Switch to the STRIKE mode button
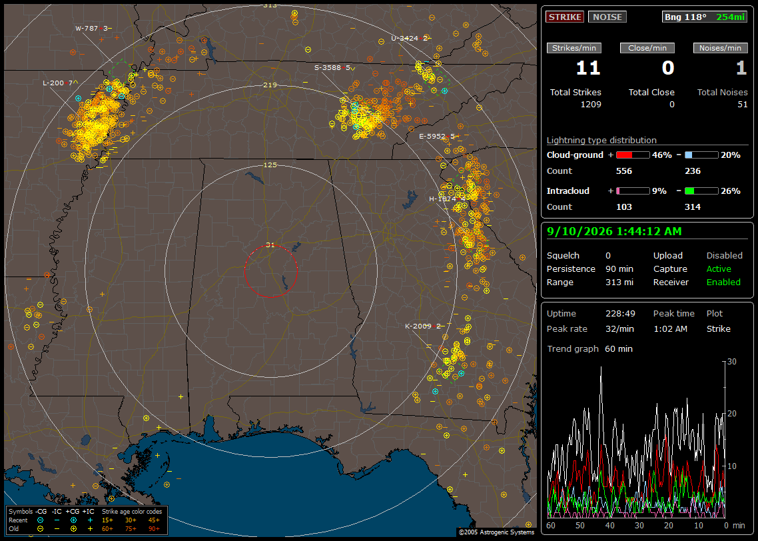Viewport: 758px width, 541px height. pyautogui.click(x=565, y=17)
